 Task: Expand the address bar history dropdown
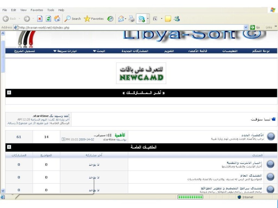[x=246, y=27]
